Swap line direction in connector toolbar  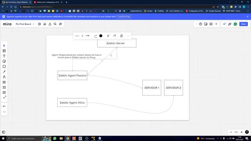[82, 36]
